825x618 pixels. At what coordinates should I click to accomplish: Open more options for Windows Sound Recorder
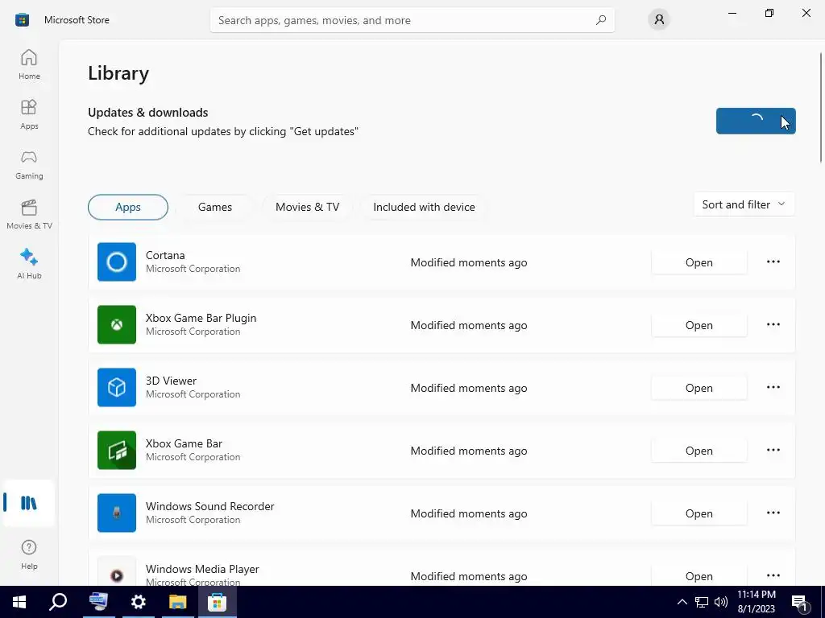[773, 513]
